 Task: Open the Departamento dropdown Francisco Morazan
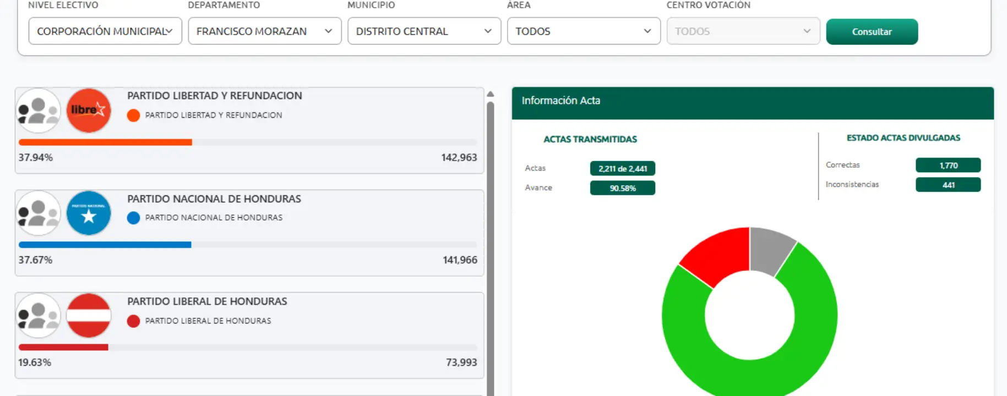pyautogui.click(x=265, y=31)
